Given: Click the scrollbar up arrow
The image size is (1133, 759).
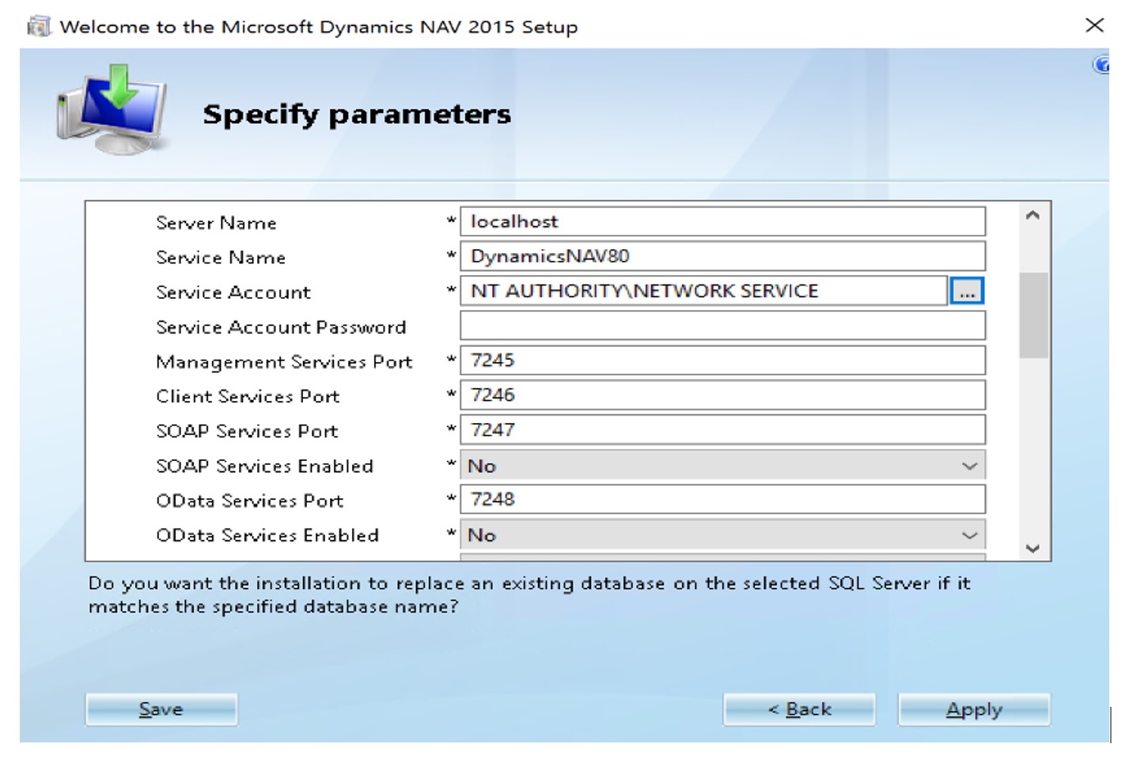Looking at the screenshot, I should (x=1033, y=215).
